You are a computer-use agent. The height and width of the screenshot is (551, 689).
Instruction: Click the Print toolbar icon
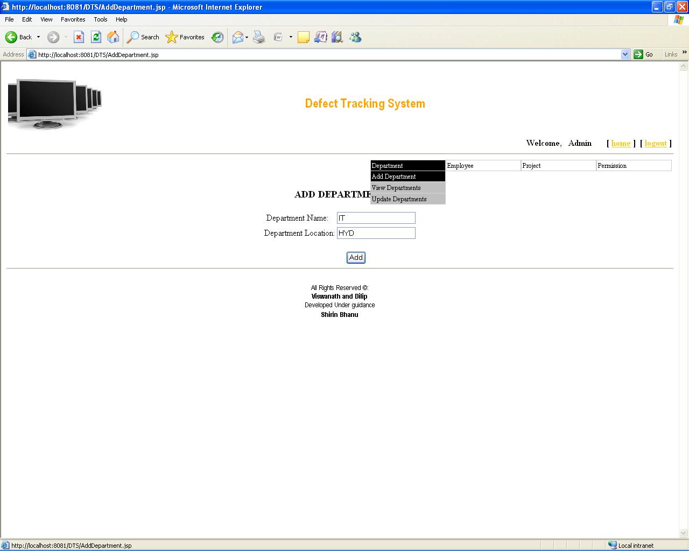coord(259,37)
